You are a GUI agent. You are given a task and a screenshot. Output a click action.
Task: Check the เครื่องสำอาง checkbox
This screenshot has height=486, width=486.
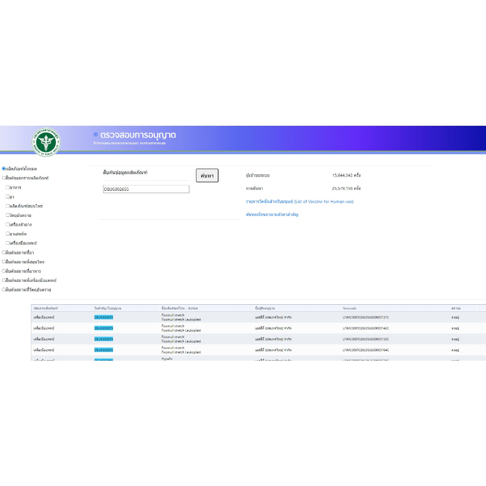(8, 224)
